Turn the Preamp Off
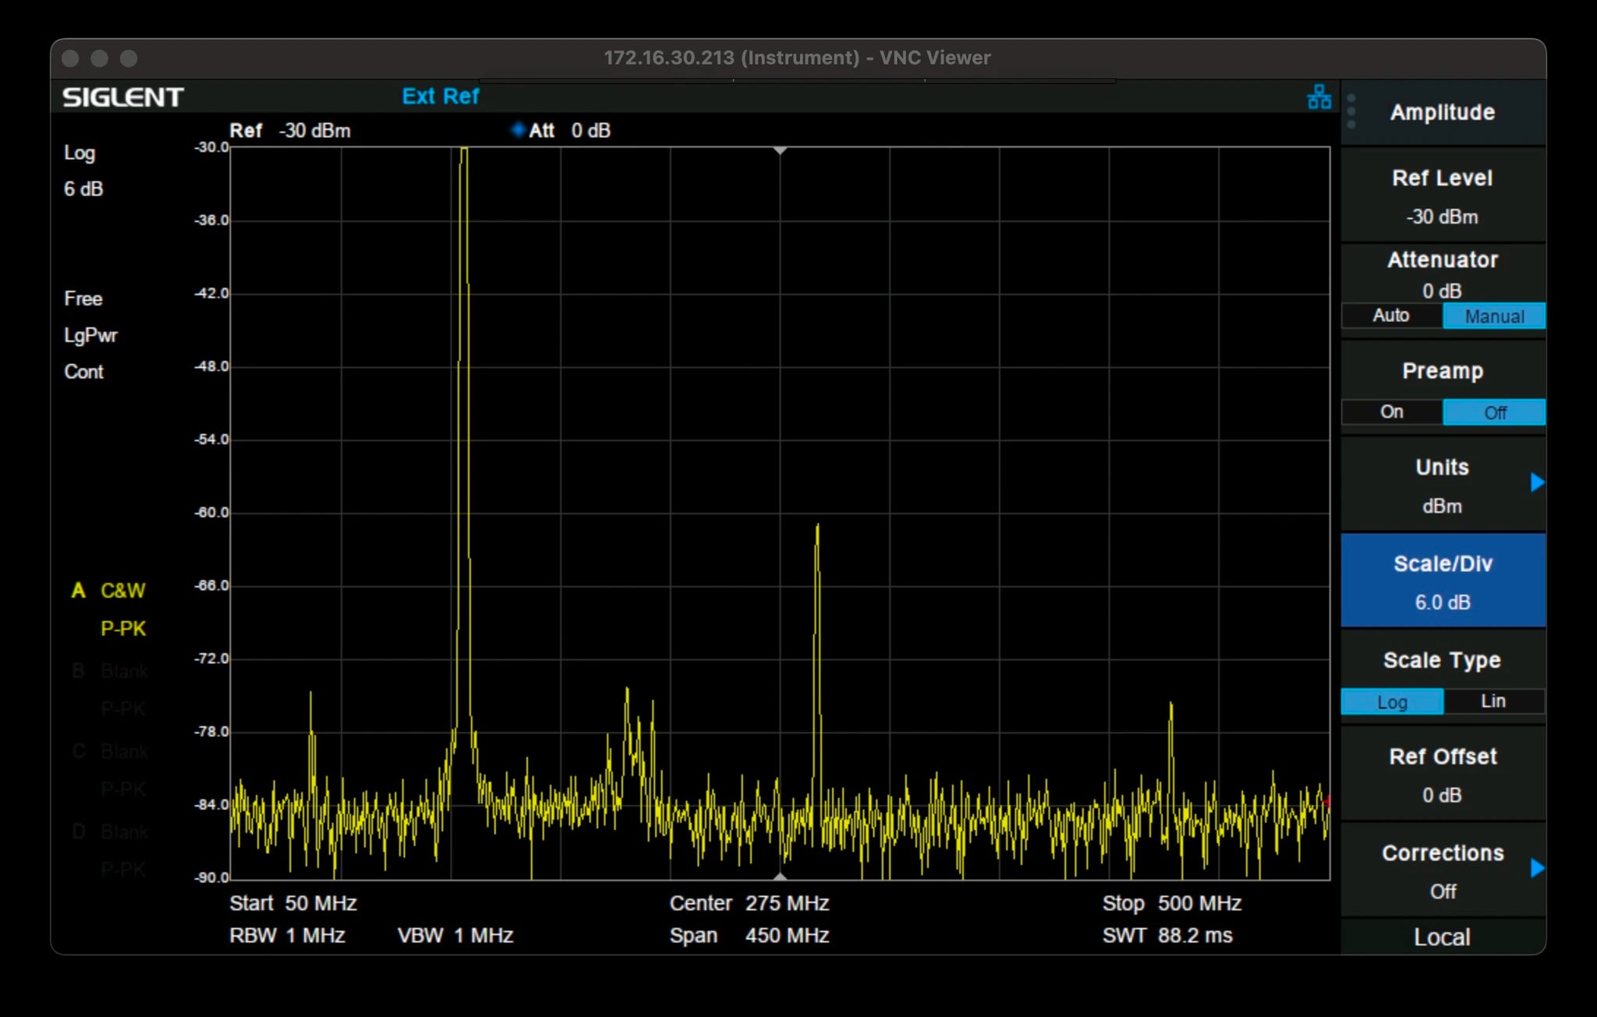The image size is (1597, 1017). [x=1494, y=412]
